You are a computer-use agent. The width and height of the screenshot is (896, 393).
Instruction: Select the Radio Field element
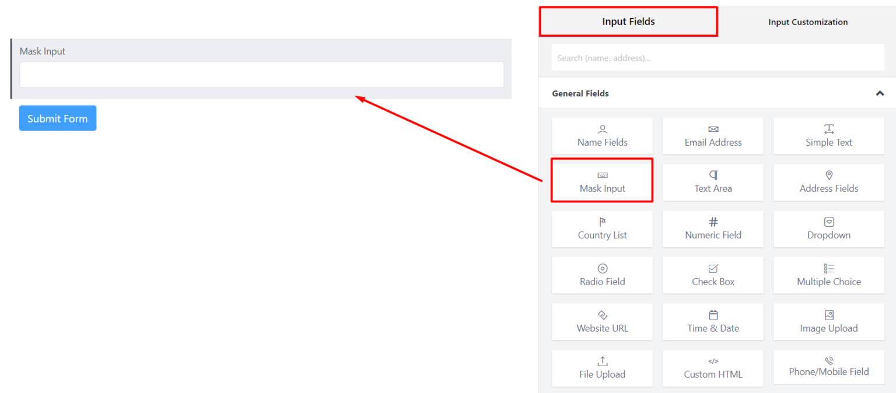click(602, 275)
